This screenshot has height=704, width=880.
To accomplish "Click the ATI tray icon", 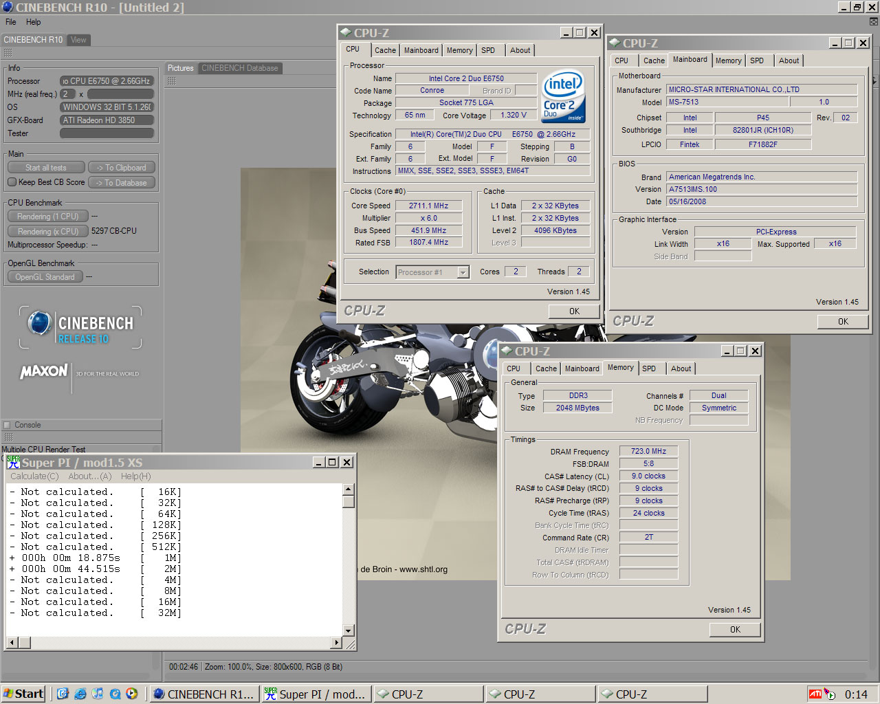I will (x=815, y=694).
